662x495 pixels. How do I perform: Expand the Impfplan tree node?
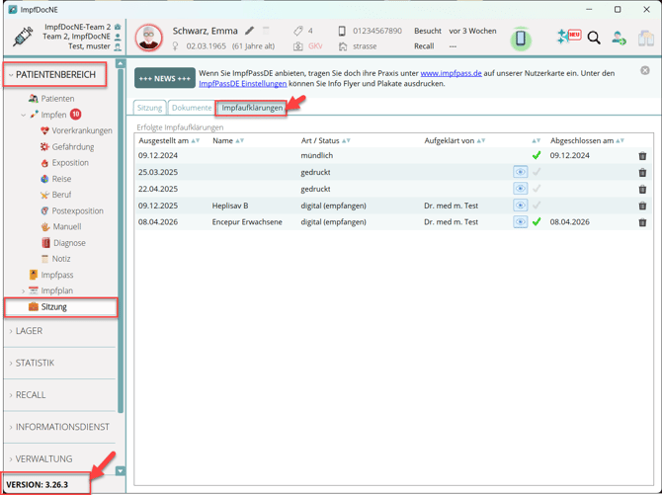tap(24, 291)
